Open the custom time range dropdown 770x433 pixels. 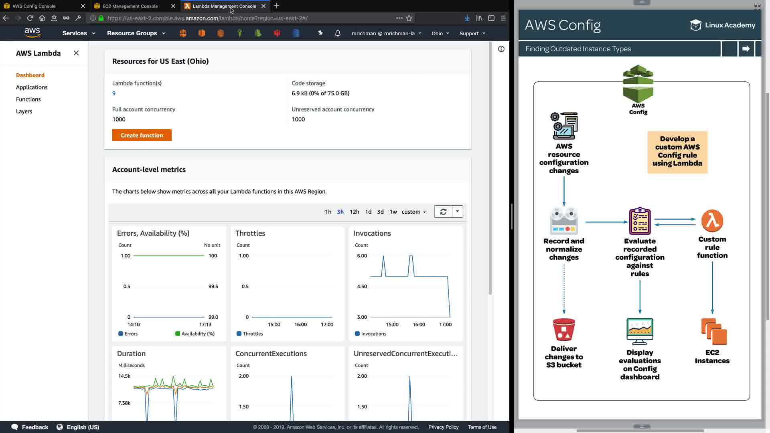point(414,212)
